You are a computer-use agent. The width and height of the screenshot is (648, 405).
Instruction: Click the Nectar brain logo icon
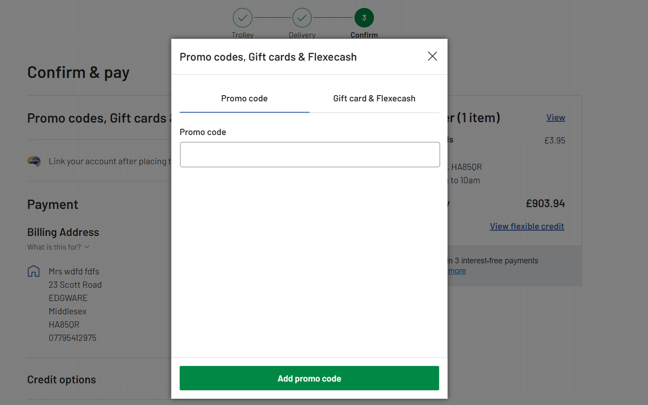[34, 161]
